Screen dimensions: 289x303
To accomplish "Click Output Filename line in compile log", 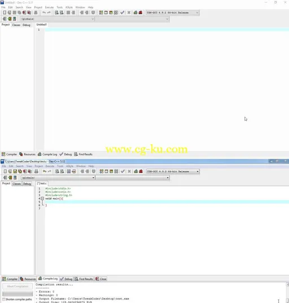I will click(82, 298).
